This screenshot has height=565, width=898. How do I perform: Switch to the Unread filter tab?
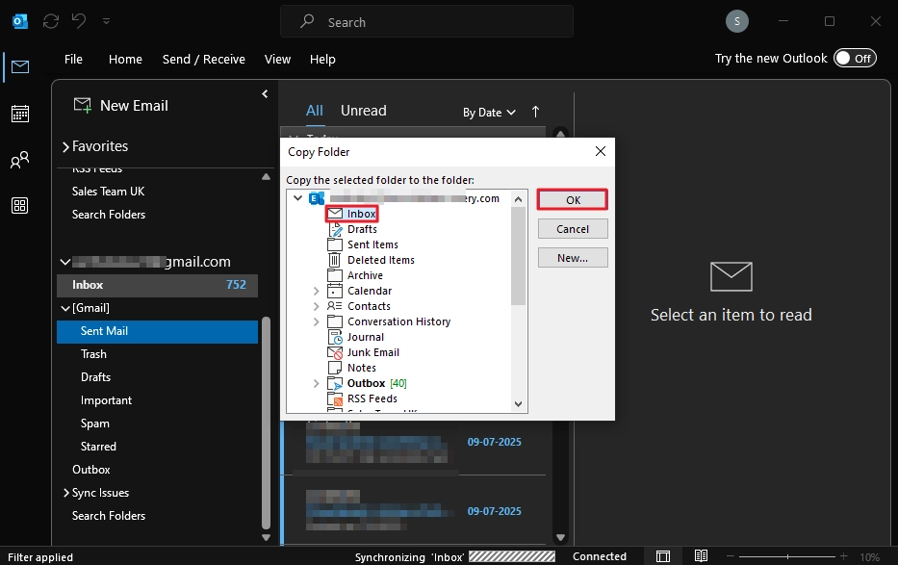[x=363, y=111]
